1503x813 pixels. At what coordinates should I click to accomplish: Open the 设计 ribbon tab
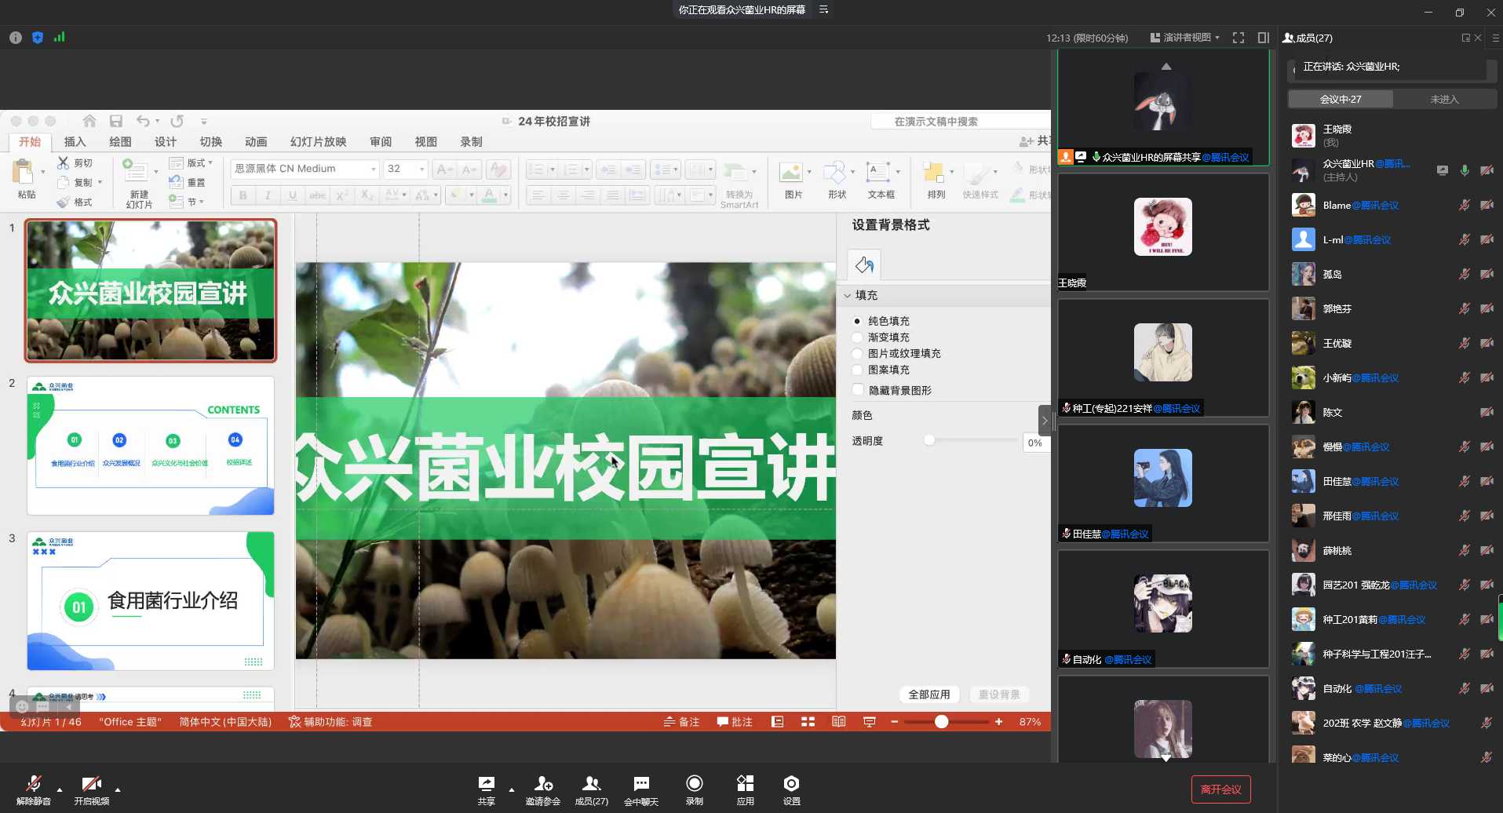(166, 142)
